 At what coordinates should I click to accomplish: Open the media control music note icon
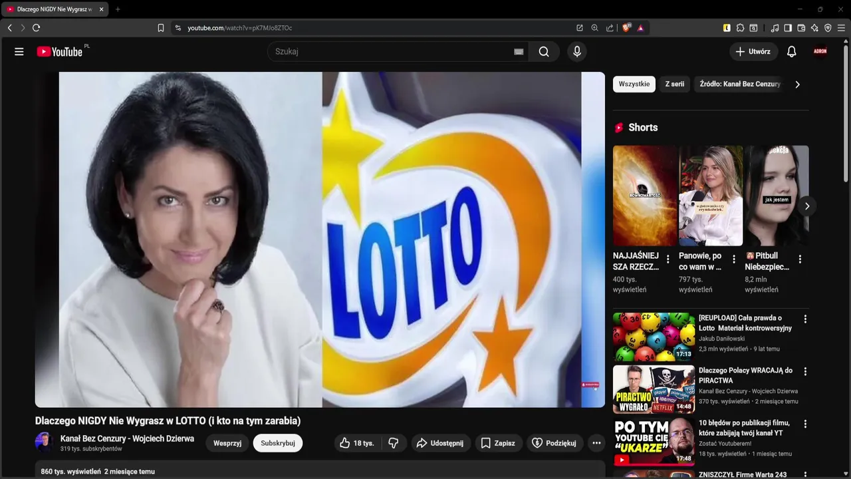[x=775, y=28]
